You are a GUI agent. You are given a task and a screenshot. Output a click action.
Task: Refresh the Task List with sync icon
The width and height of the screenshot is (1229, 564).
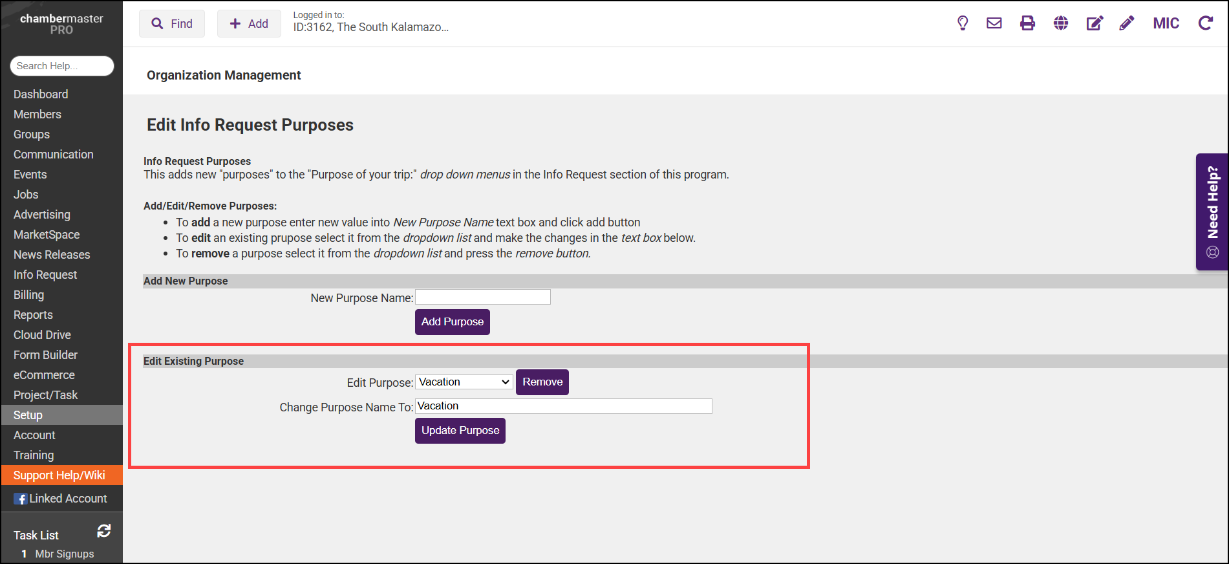point(104,531)
